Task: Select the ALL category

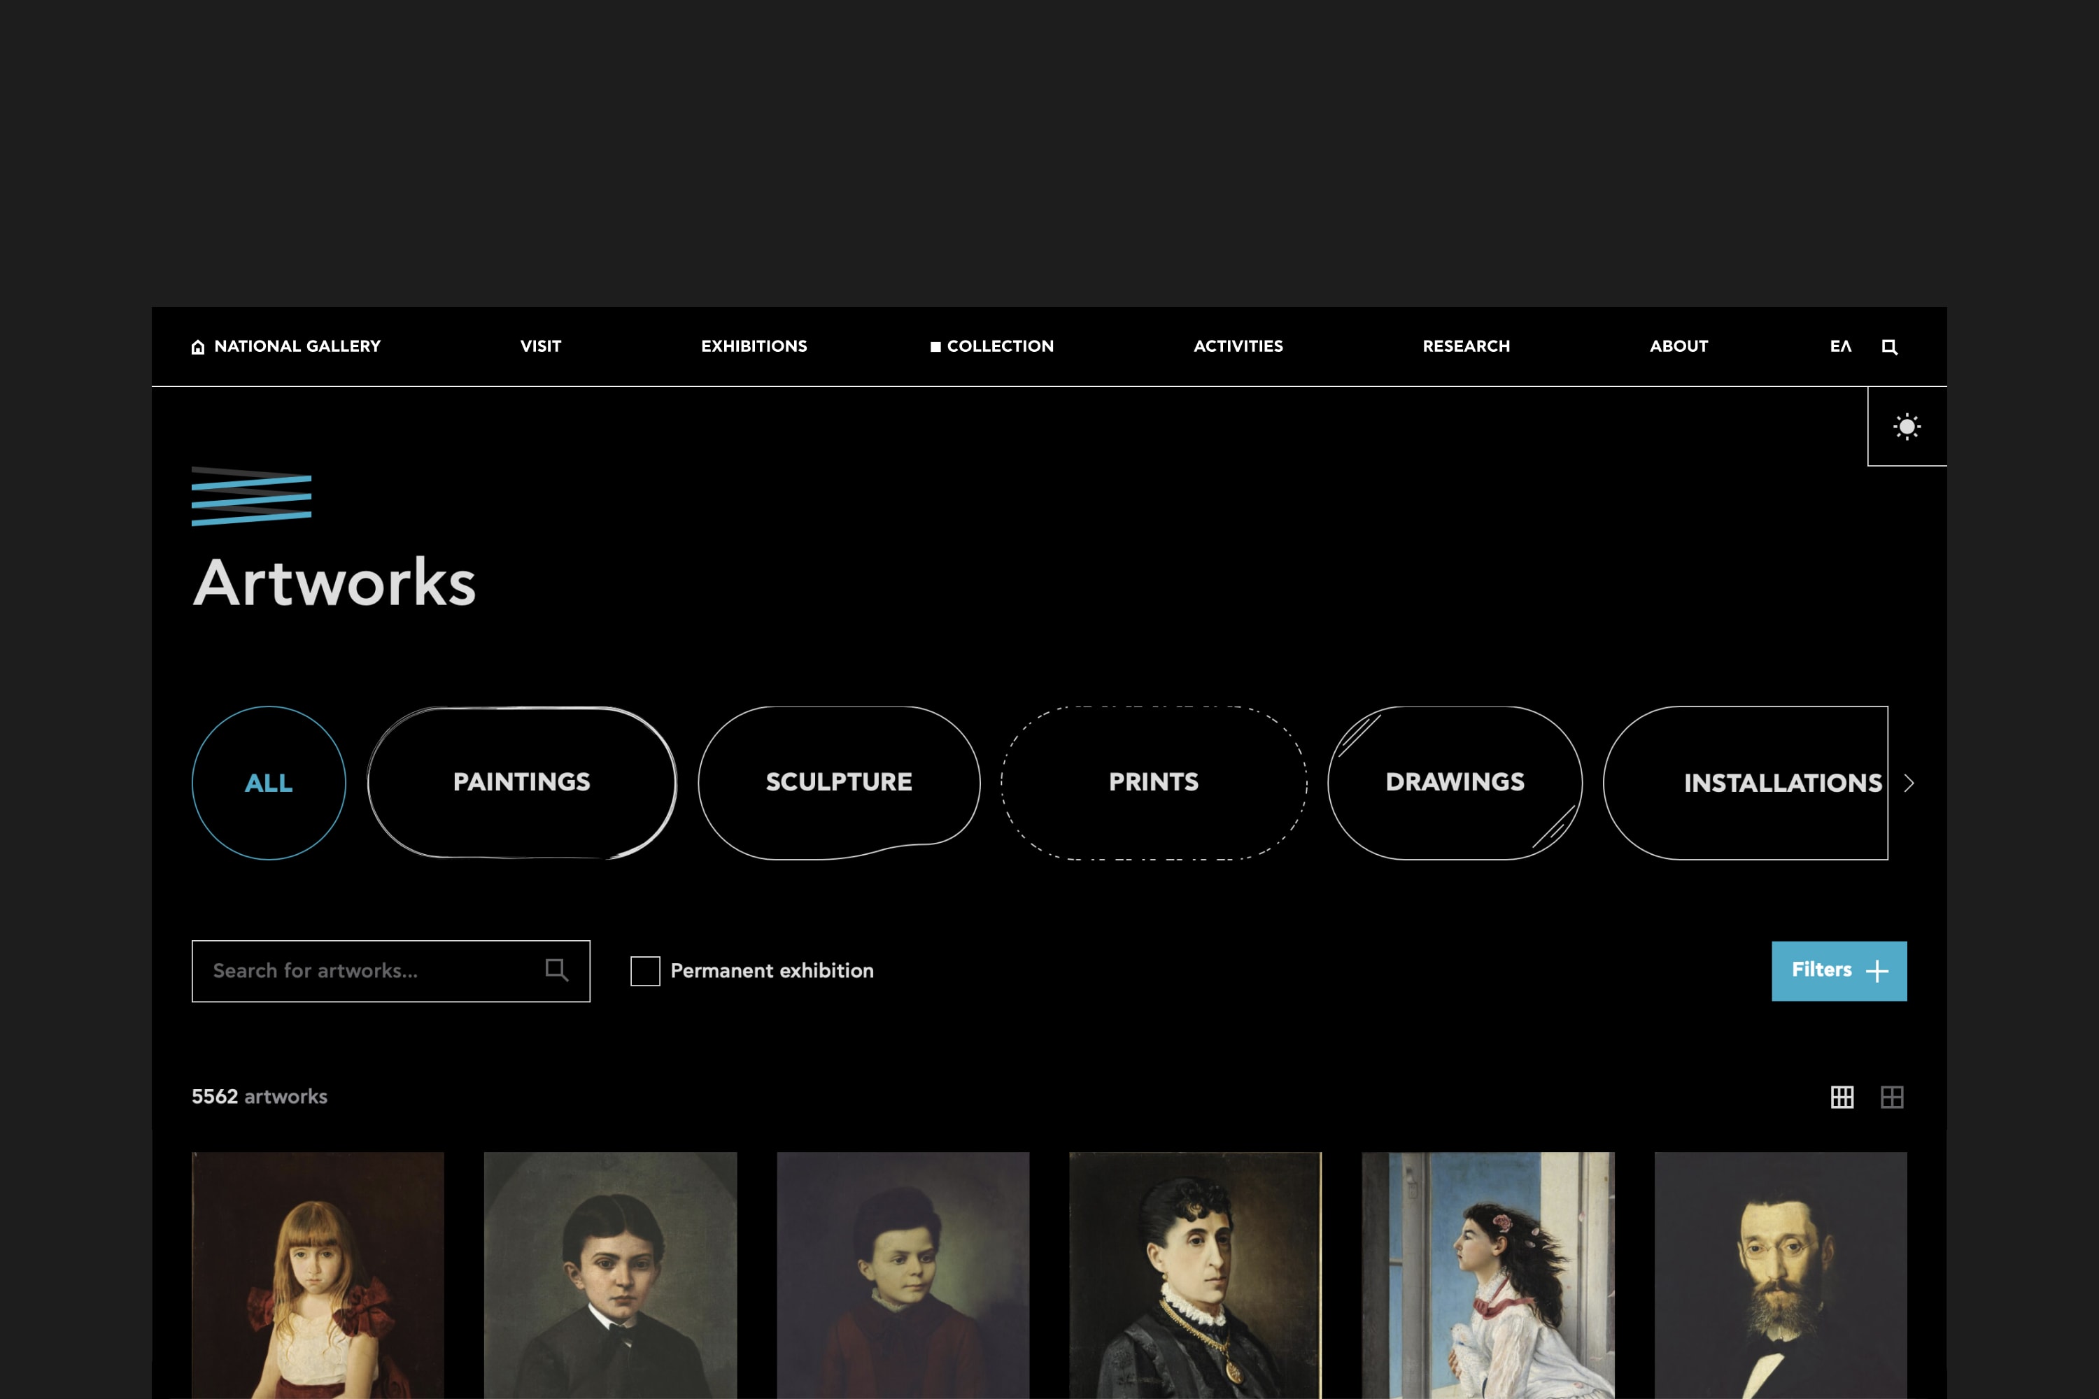Action: click(269, 783)
